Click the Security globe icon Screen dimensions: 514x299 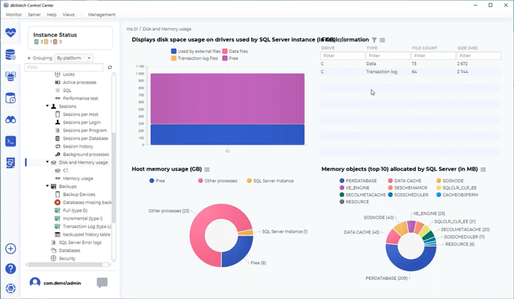pos(54,258)
